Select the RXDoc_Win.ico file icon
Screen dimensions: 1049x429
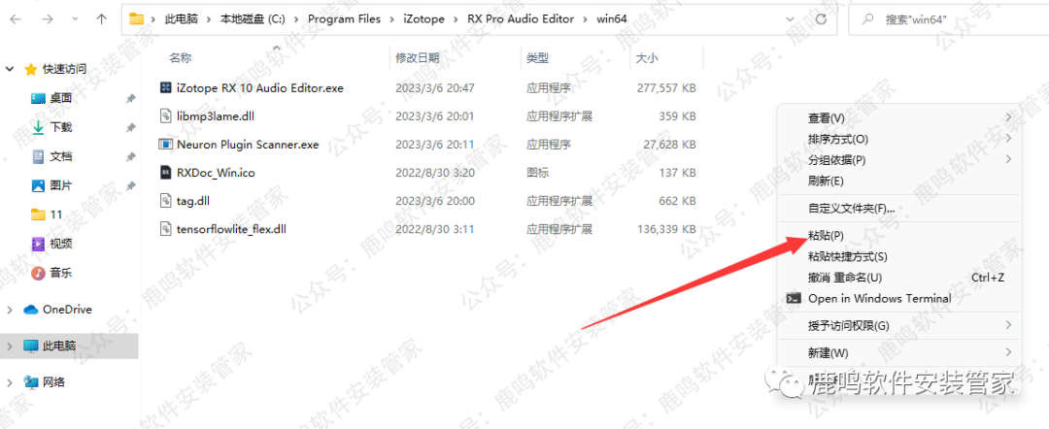166,172
